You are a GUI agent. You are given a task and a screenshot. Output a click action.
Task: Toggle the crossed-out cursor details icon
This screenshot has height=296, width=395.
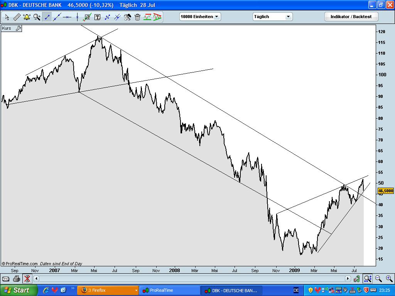point(27,279)
